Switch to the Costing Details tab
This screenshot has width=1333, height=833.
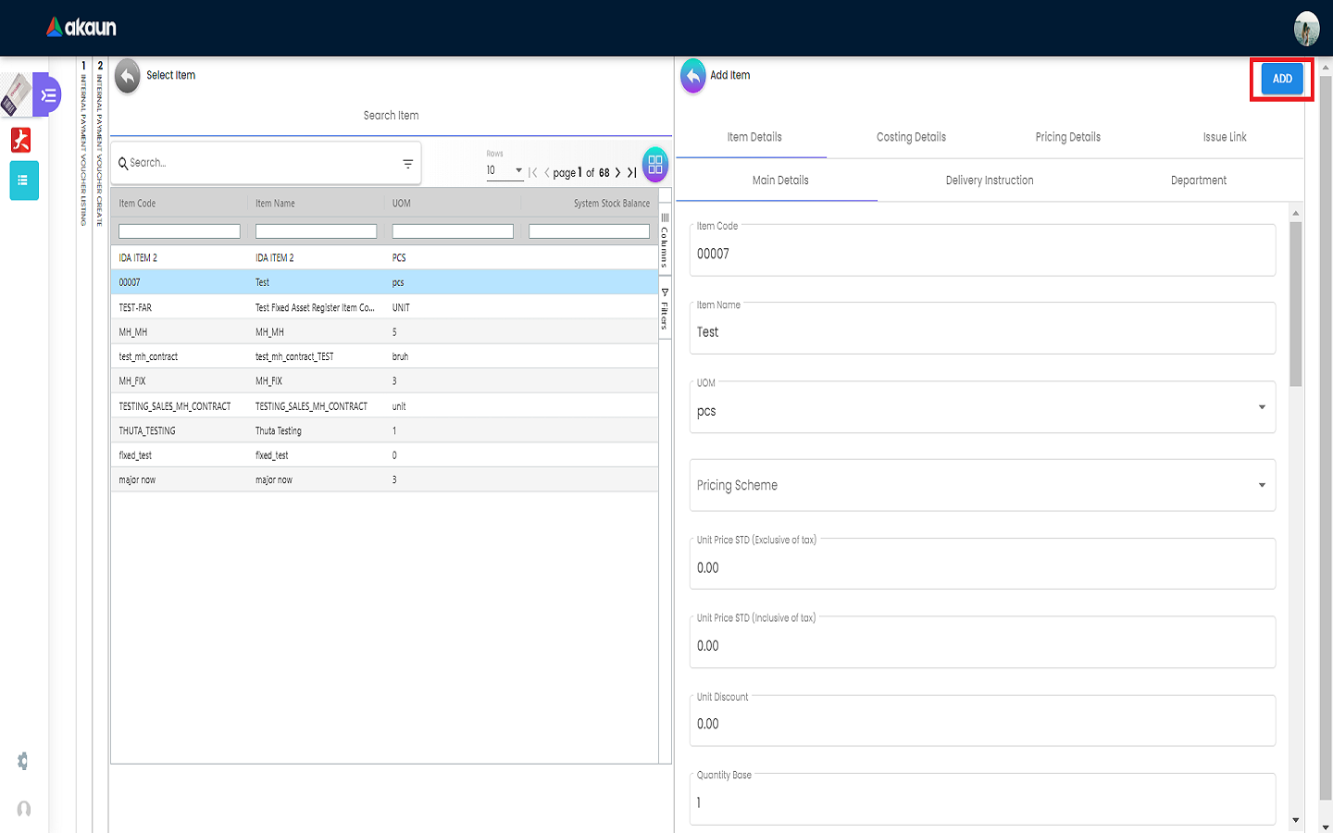pos(911,137)
